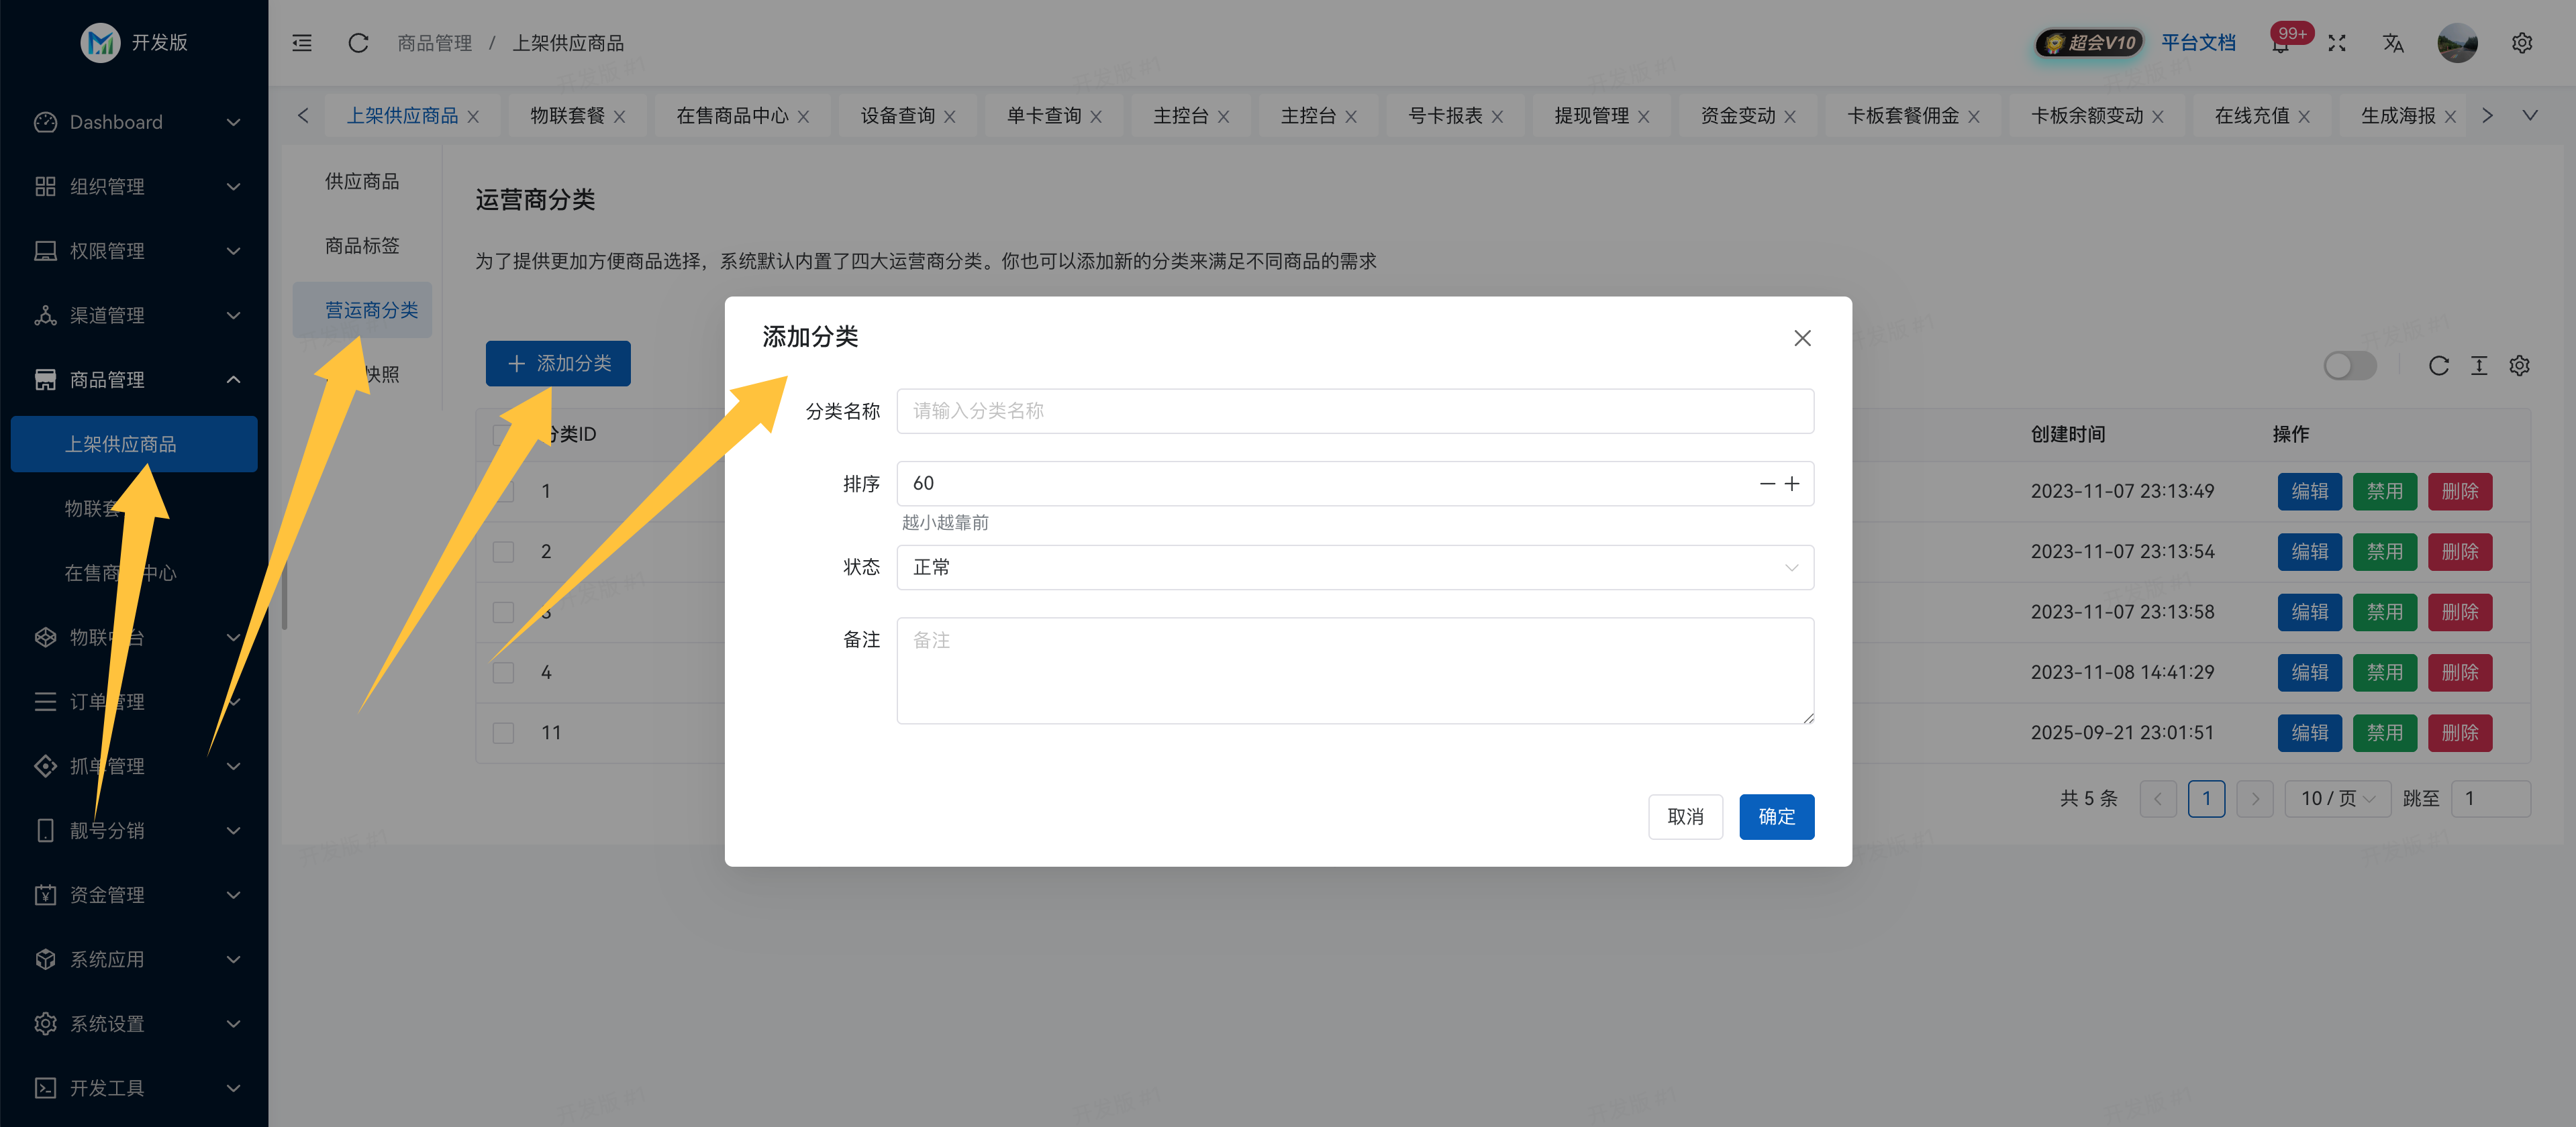Screen dimensions: 2576x1127
Task: Open column settings via the table gear icon
Action: pyautogui.click(x=2519, y=366)
